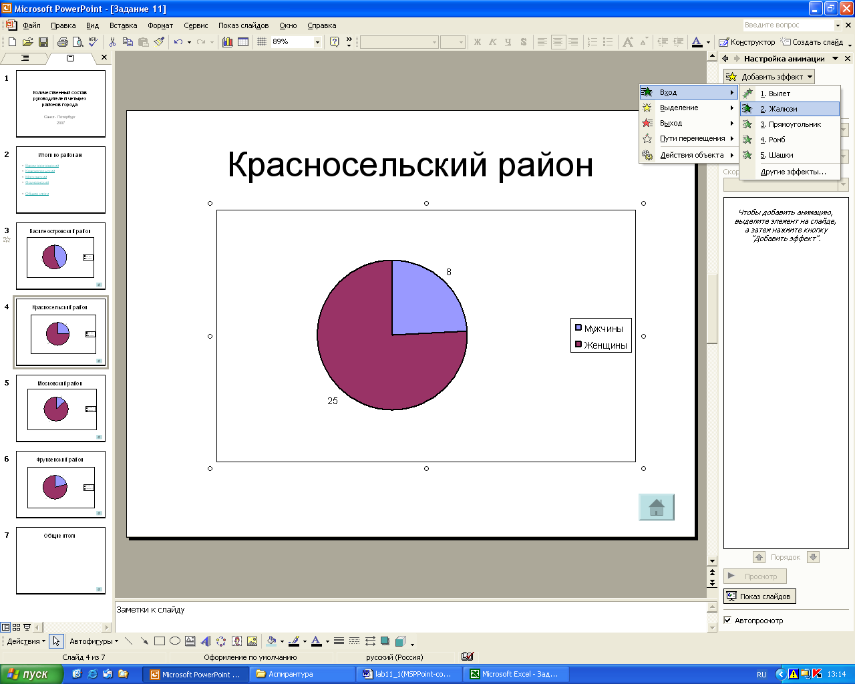The image size is (855, 684).
Task: Open the fill color dropdown arrow
Action: (x=282, y=641)
